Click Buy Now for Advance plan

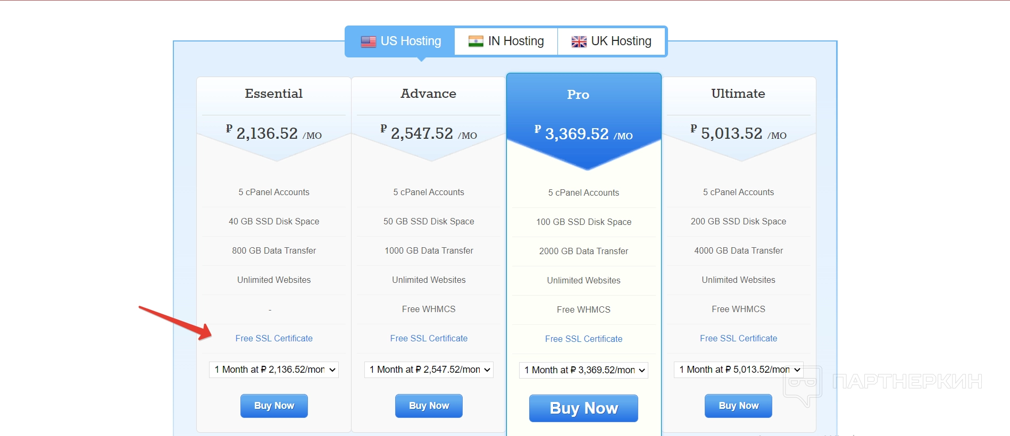pyautogui.click(x=429, y=406)
